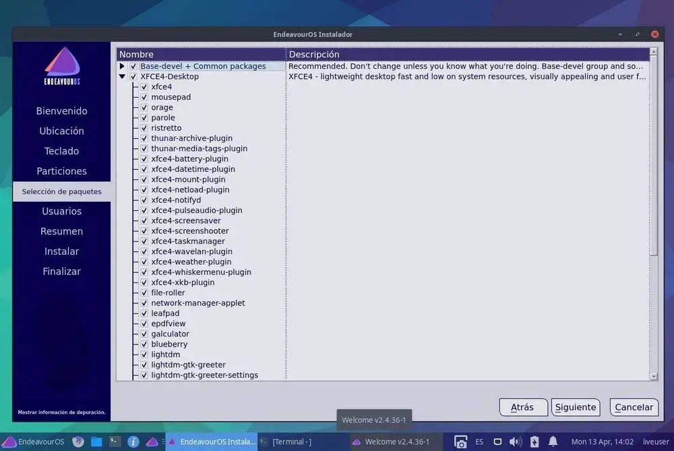Go to the Finalizar step
The height and width of the screenshot is (451, 674).
click(61, 271)
